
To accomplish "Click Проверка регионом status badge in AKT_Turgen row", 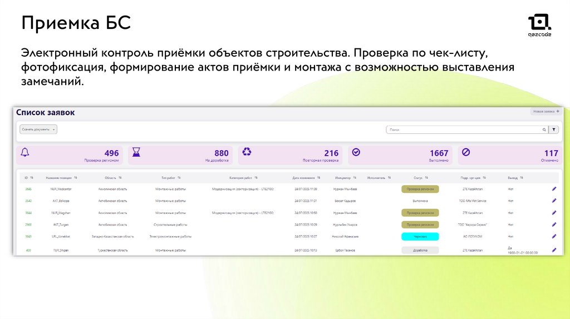I will pos(420,225).
